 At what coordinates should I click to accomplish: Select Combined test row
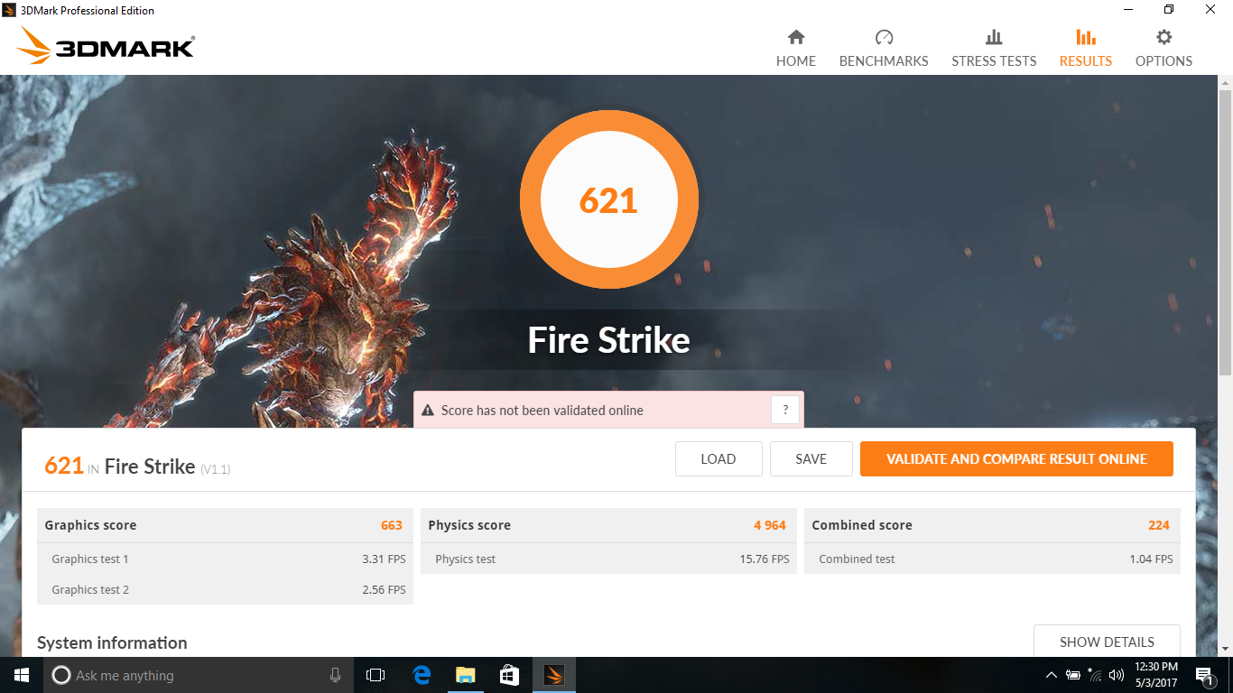[x=992, y=559]
